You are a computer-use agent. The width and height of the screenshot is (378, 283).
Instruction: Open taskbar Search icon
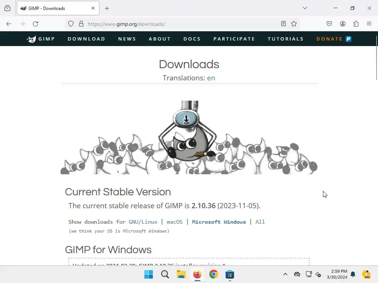click(x=165, y=274)
